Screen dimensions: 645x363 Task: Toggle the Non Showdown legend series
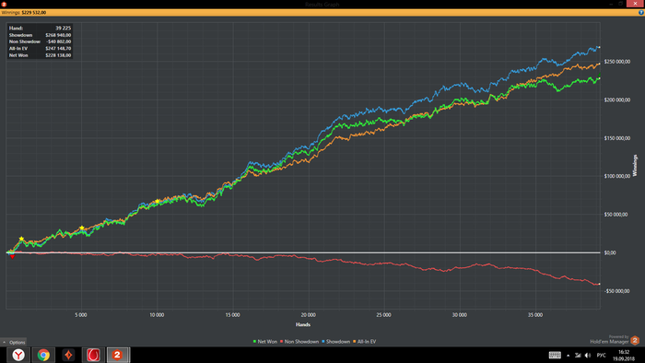click(x=299, y=342)
